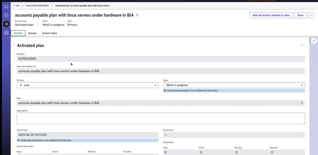Open the Priority dropdown
The image size is (318, 155).
[87, 85]
